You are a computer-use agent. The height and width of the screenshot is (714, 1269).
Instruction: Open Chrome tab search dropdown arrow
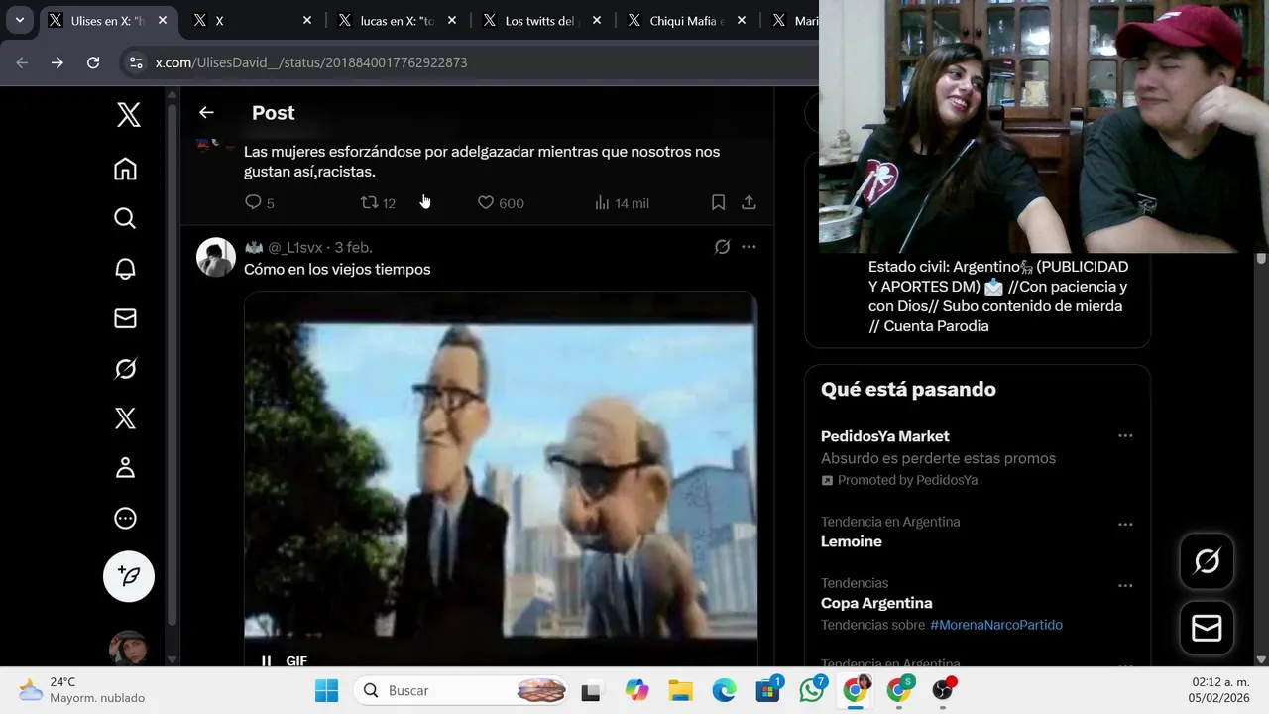pos(20,20)
